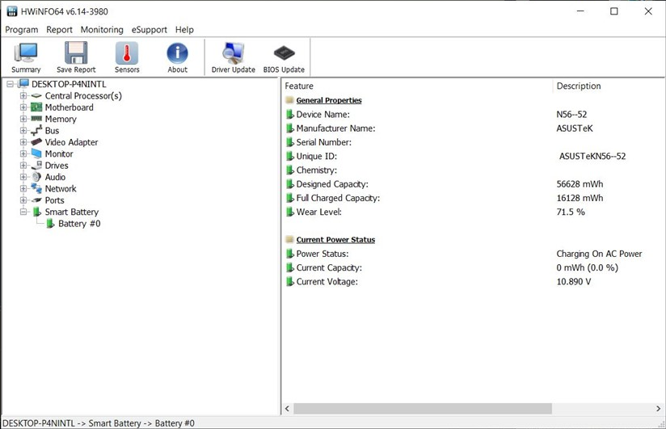Select the Monitor tree icon

coord(36,154)
